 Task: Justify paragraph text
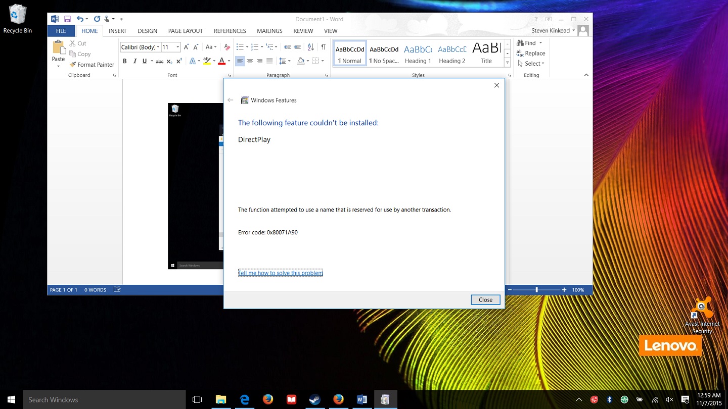[269, 61]
